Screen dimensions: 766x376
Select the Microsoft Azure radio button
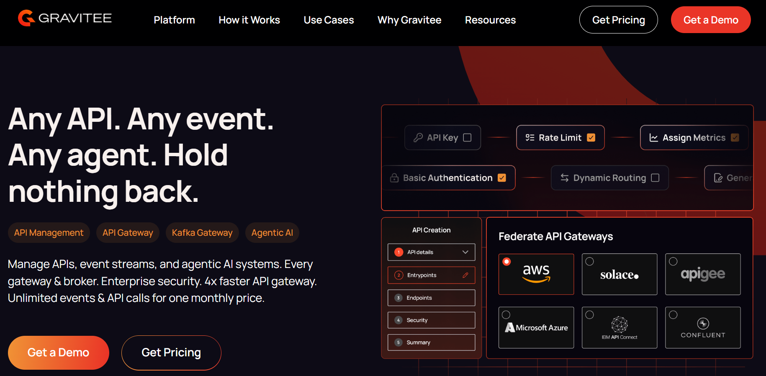pos(506,314)
